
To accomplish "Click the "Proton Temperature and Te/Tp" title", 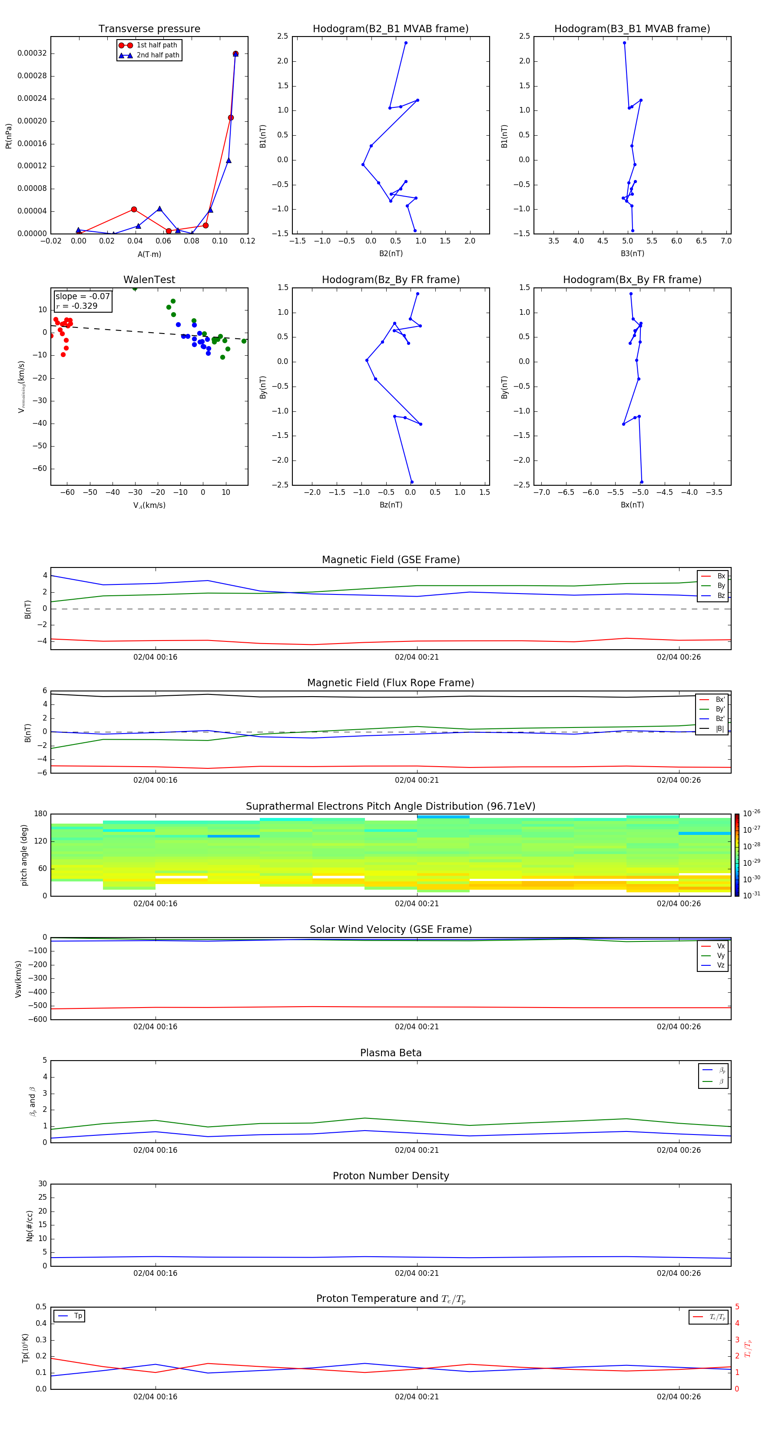I will 391,1299.
